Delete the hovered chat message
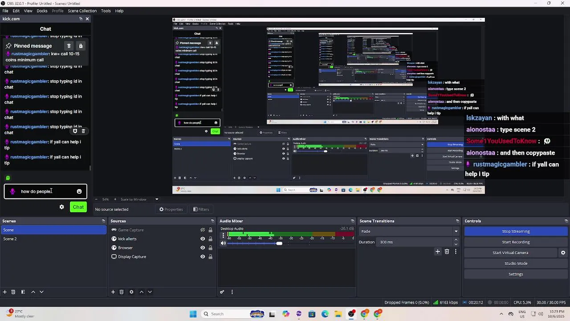This screenshot has height=321, width=570. coord(83,131)
